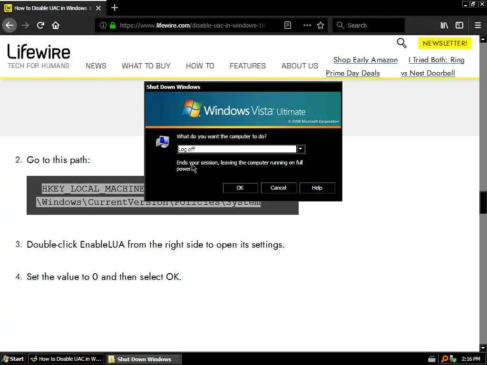Reload the page with the refresh icon
The height and width of the screenshot is (365, 487).
[x=40, y=26]
